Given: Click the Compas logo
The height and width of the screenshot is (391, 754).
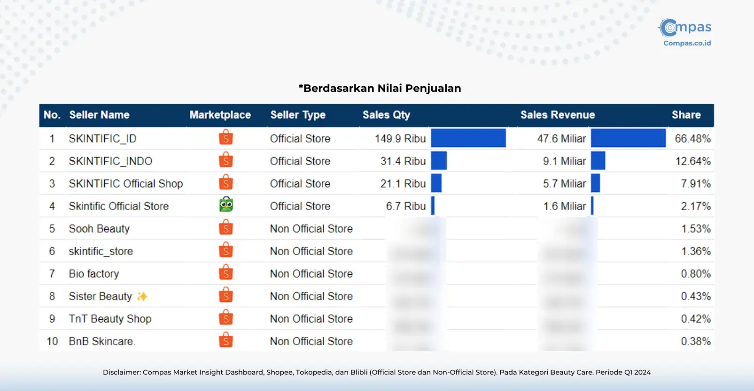Looking at the screenshot, I should [x=685, y=28].
